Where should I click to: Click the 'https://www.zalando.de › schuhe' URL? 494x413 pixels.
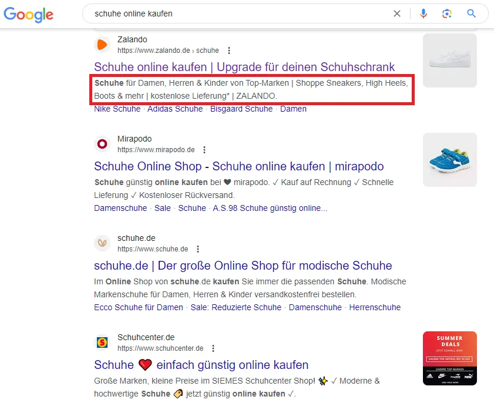[168, 51]
